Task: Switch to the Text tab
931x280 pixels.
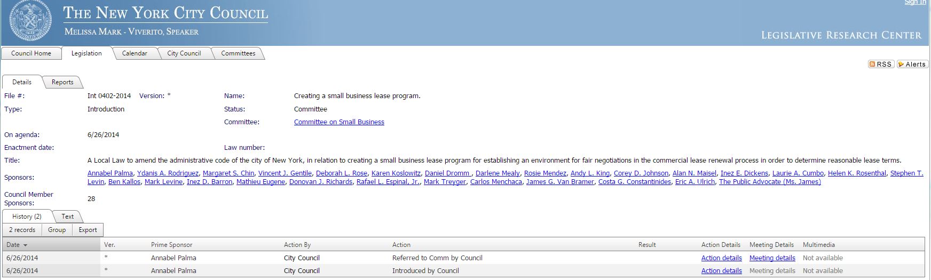Action: pos(68,217)
